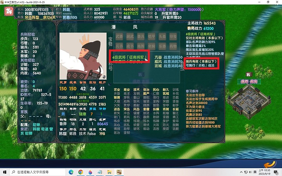The width and height of the screenshot is (282, 176).
Task: Open File Explorer from taskbar
Action: 109,172
